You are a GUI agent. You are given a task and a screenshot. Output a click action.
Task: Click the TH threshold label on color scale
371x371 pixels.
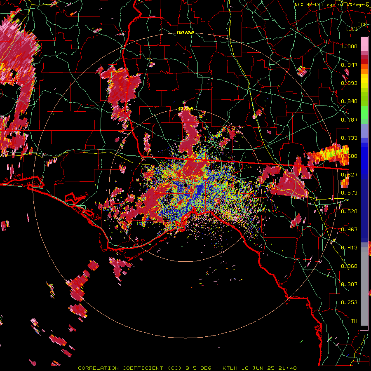tap(354, 321)
